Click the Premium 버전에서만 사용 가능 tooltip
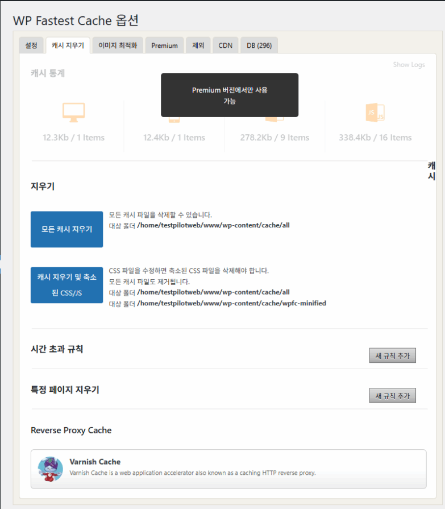 pos(230,95)
